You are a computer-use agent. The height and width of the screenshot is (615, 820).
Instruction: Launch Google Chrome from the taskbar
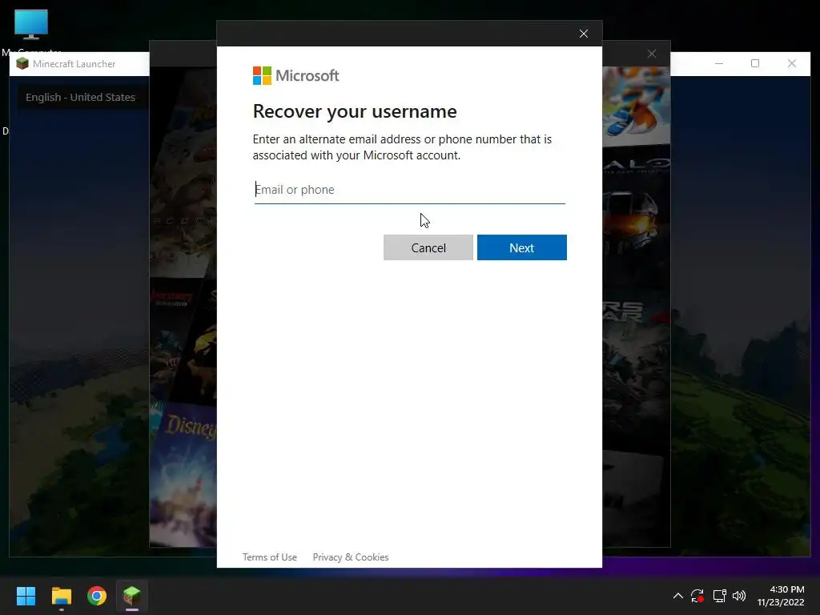(97, 596)
